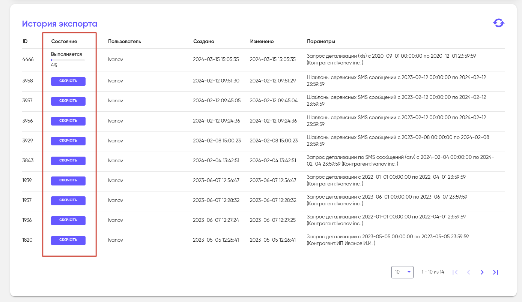Click the Параметры column header
This screenshot has height=302, width=522.
tap(321, 41)
